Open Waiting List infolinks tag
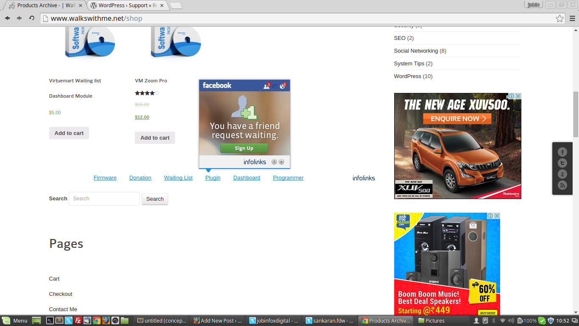The height and width of the screenshot is (326, 579). (x=178, y=178)
